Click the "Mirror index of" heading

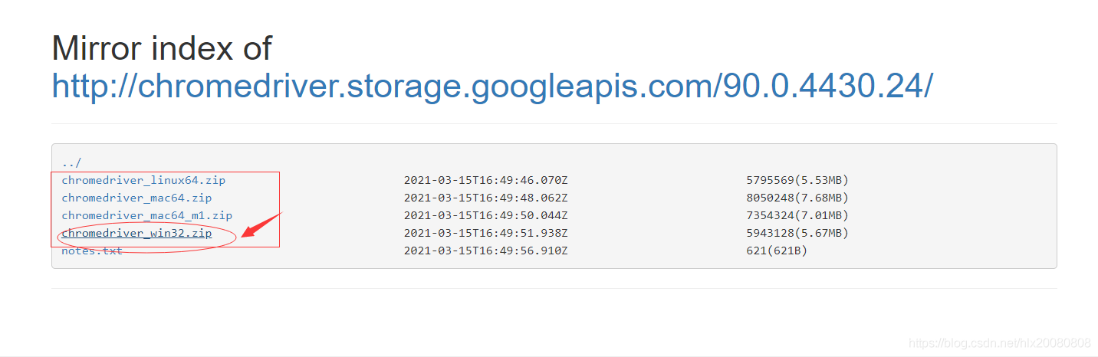click(161, 48)
